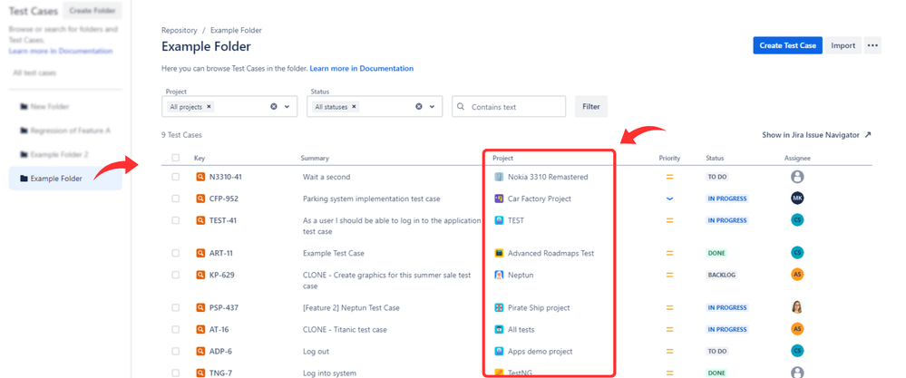Tick the checkbox for ART-11
This screenshot has width=906, height=378.
(x=176, y=253)
